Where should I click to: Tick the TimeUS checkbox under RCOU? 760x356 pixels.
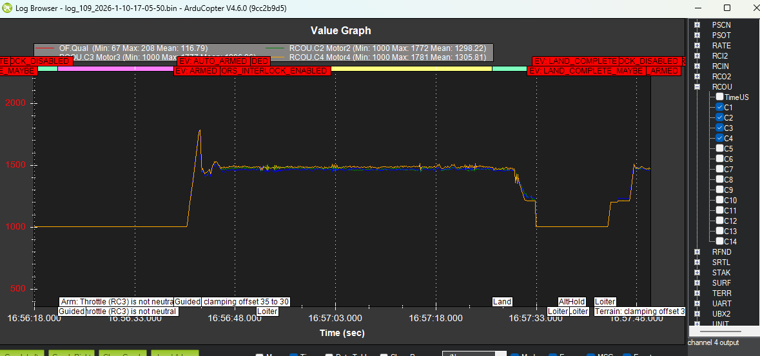click(719, 97)
